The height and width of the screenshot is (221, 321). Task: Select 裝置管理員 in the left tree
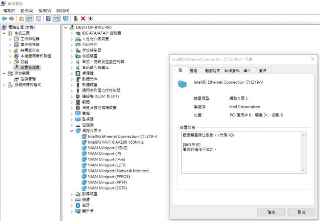pos(30,68)
